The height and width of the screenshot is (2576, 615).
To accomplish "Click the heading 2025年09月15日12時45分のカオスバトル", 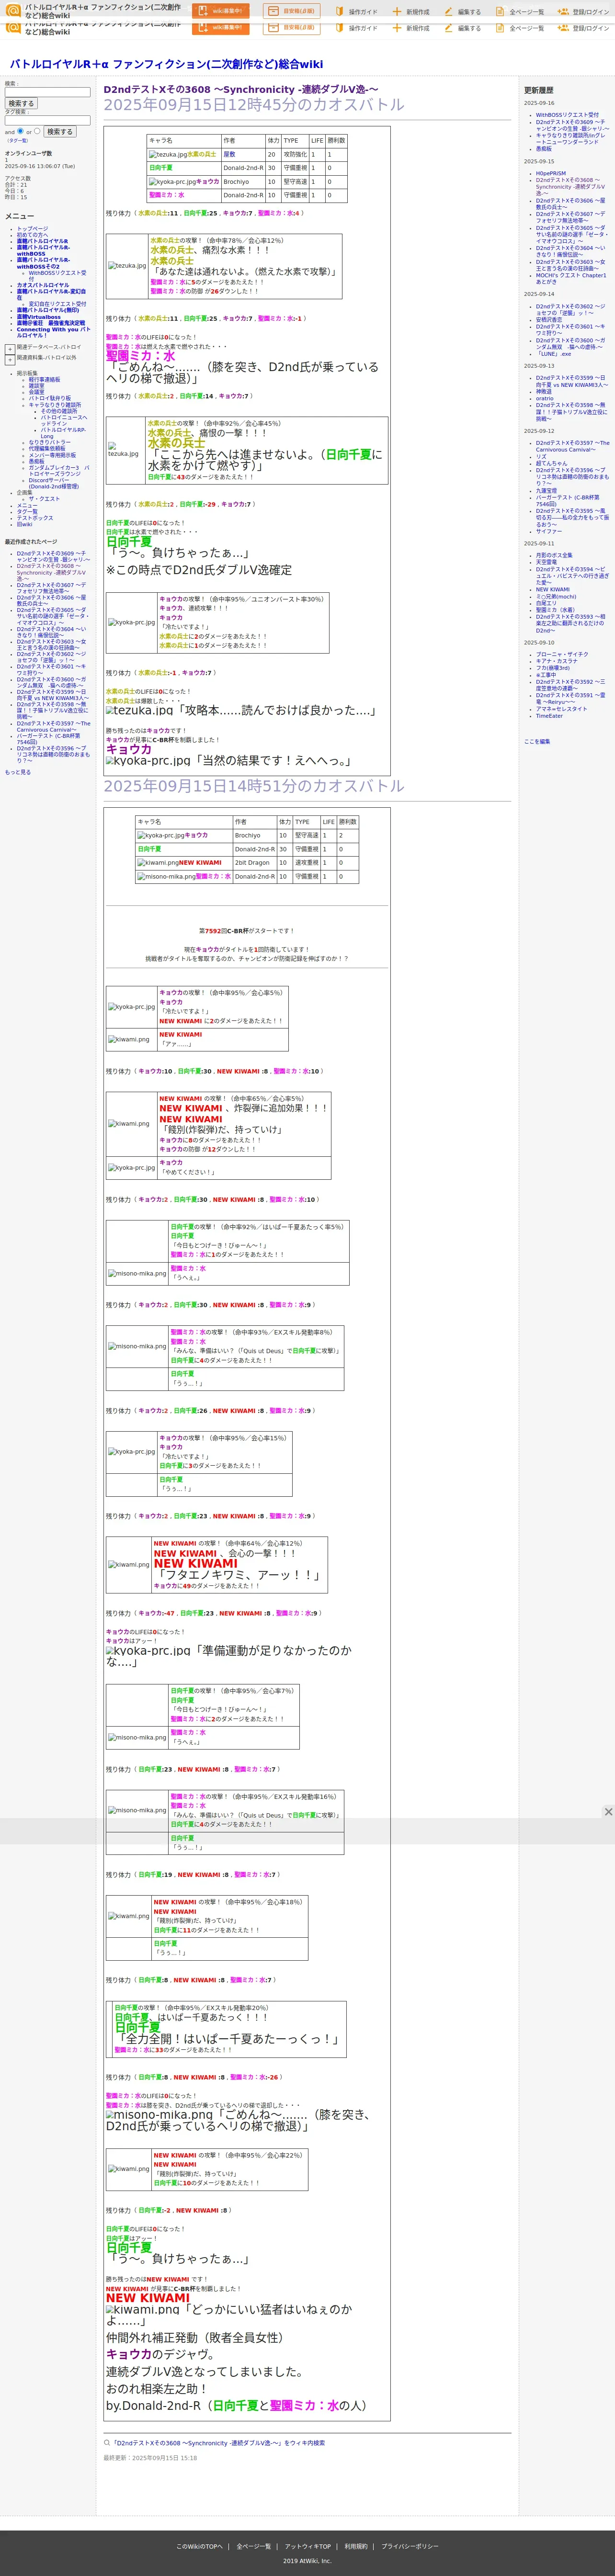I will click(254, 104).
